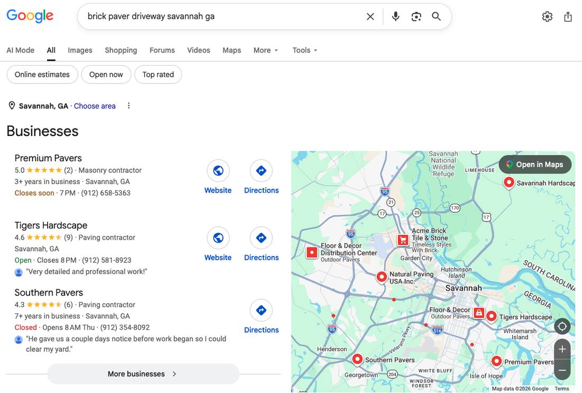Image resolution: width=582 pixels, height=393 pixels.
Task: Open the Tigers Hardscape business listing title
Action: pyautogui.click(x=51, y=225)
